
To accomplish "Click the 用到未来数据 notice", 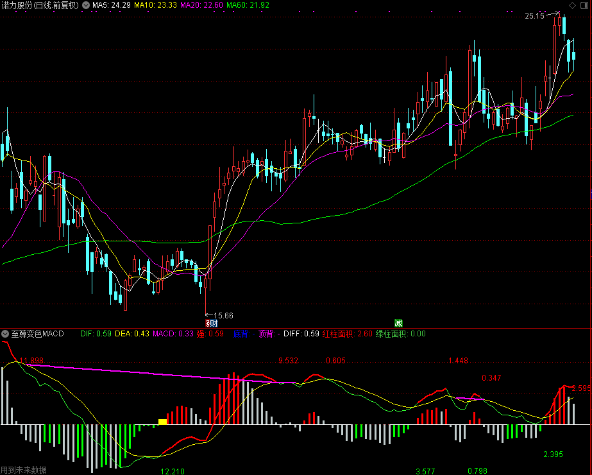I will (24, 470).
